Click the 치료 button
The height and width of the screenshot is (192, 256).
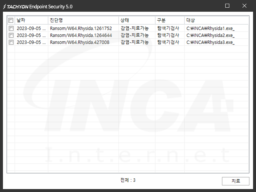[236, 181]
